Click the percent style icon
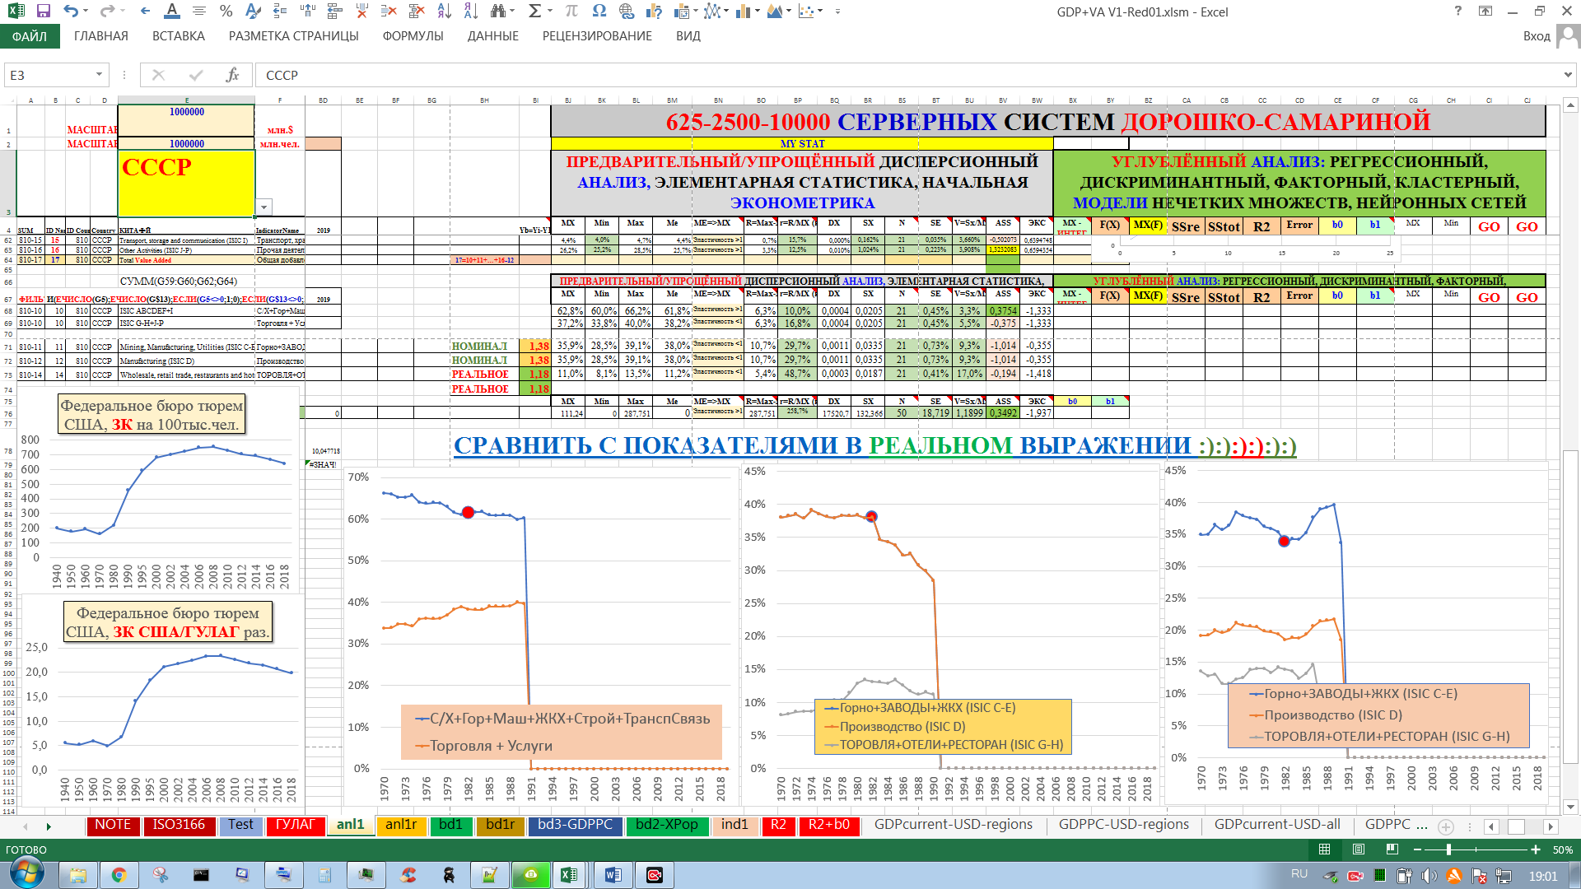Image resolution: width=1581 pixels, height=889 pixels. pos(226,12)
